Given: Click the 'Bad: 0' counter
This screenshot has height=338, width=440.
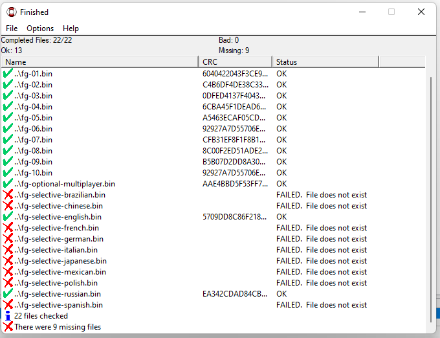Looking at the screenshot, I should click(x=228, y=40).
